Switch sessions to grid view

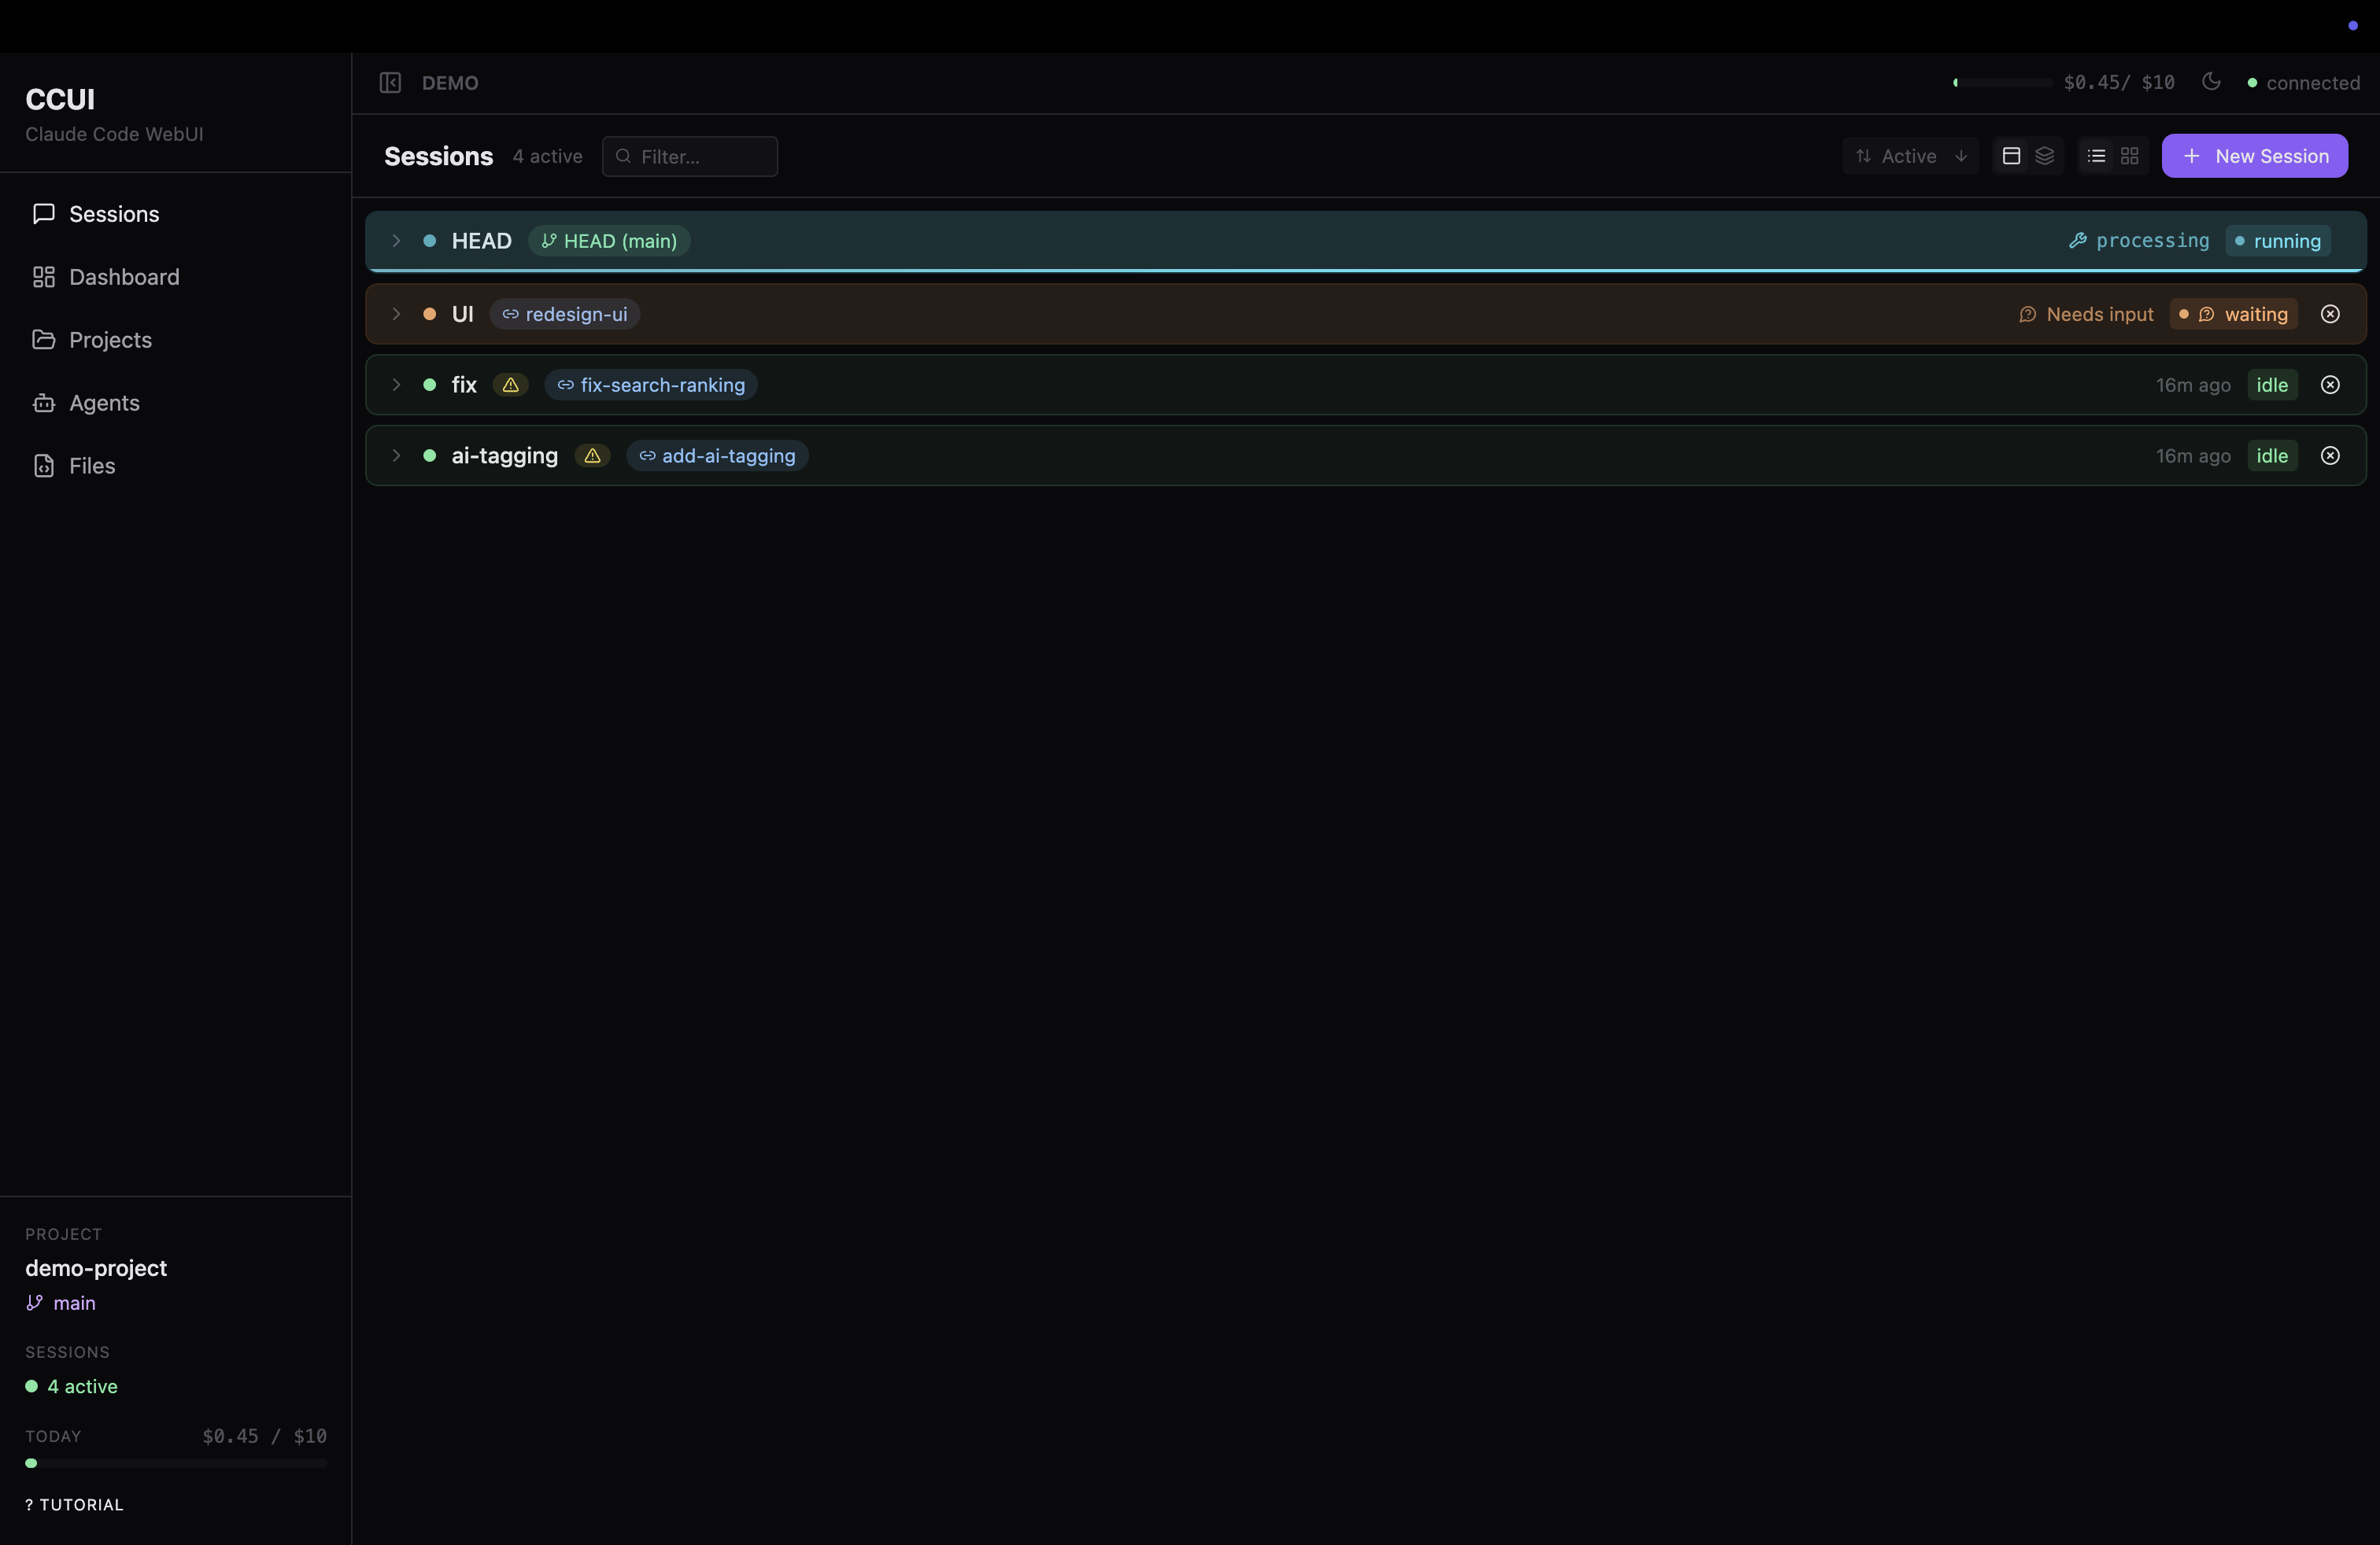click(2130, 156)
